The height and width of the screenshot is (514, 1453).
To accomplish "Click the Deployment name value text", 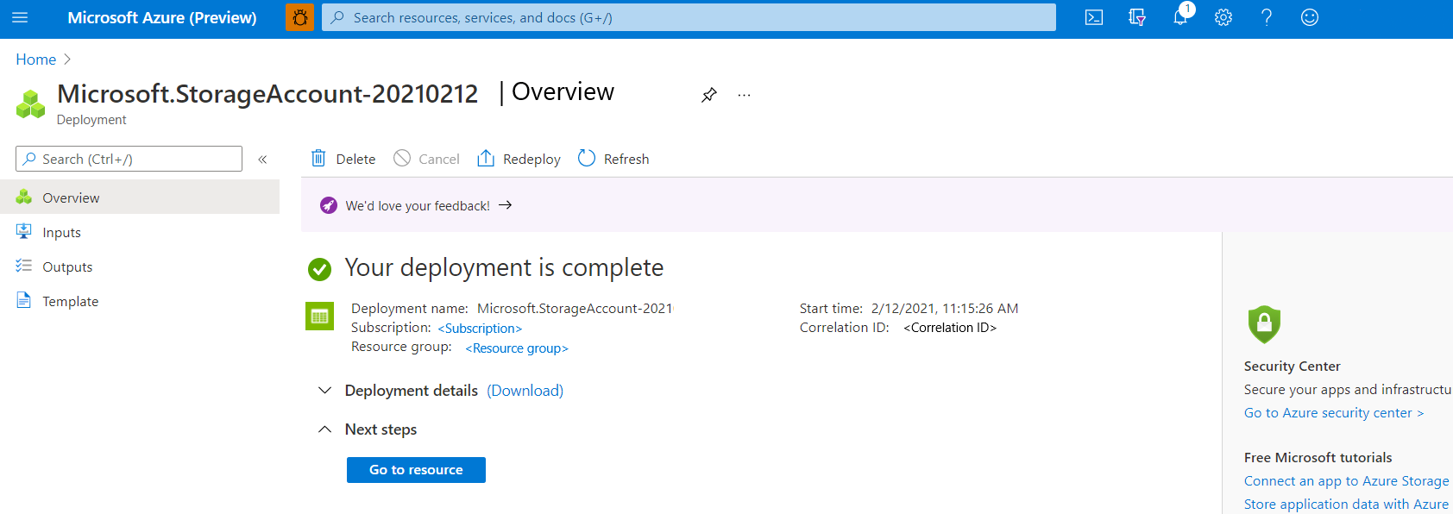I will click(x=575, y=309).
